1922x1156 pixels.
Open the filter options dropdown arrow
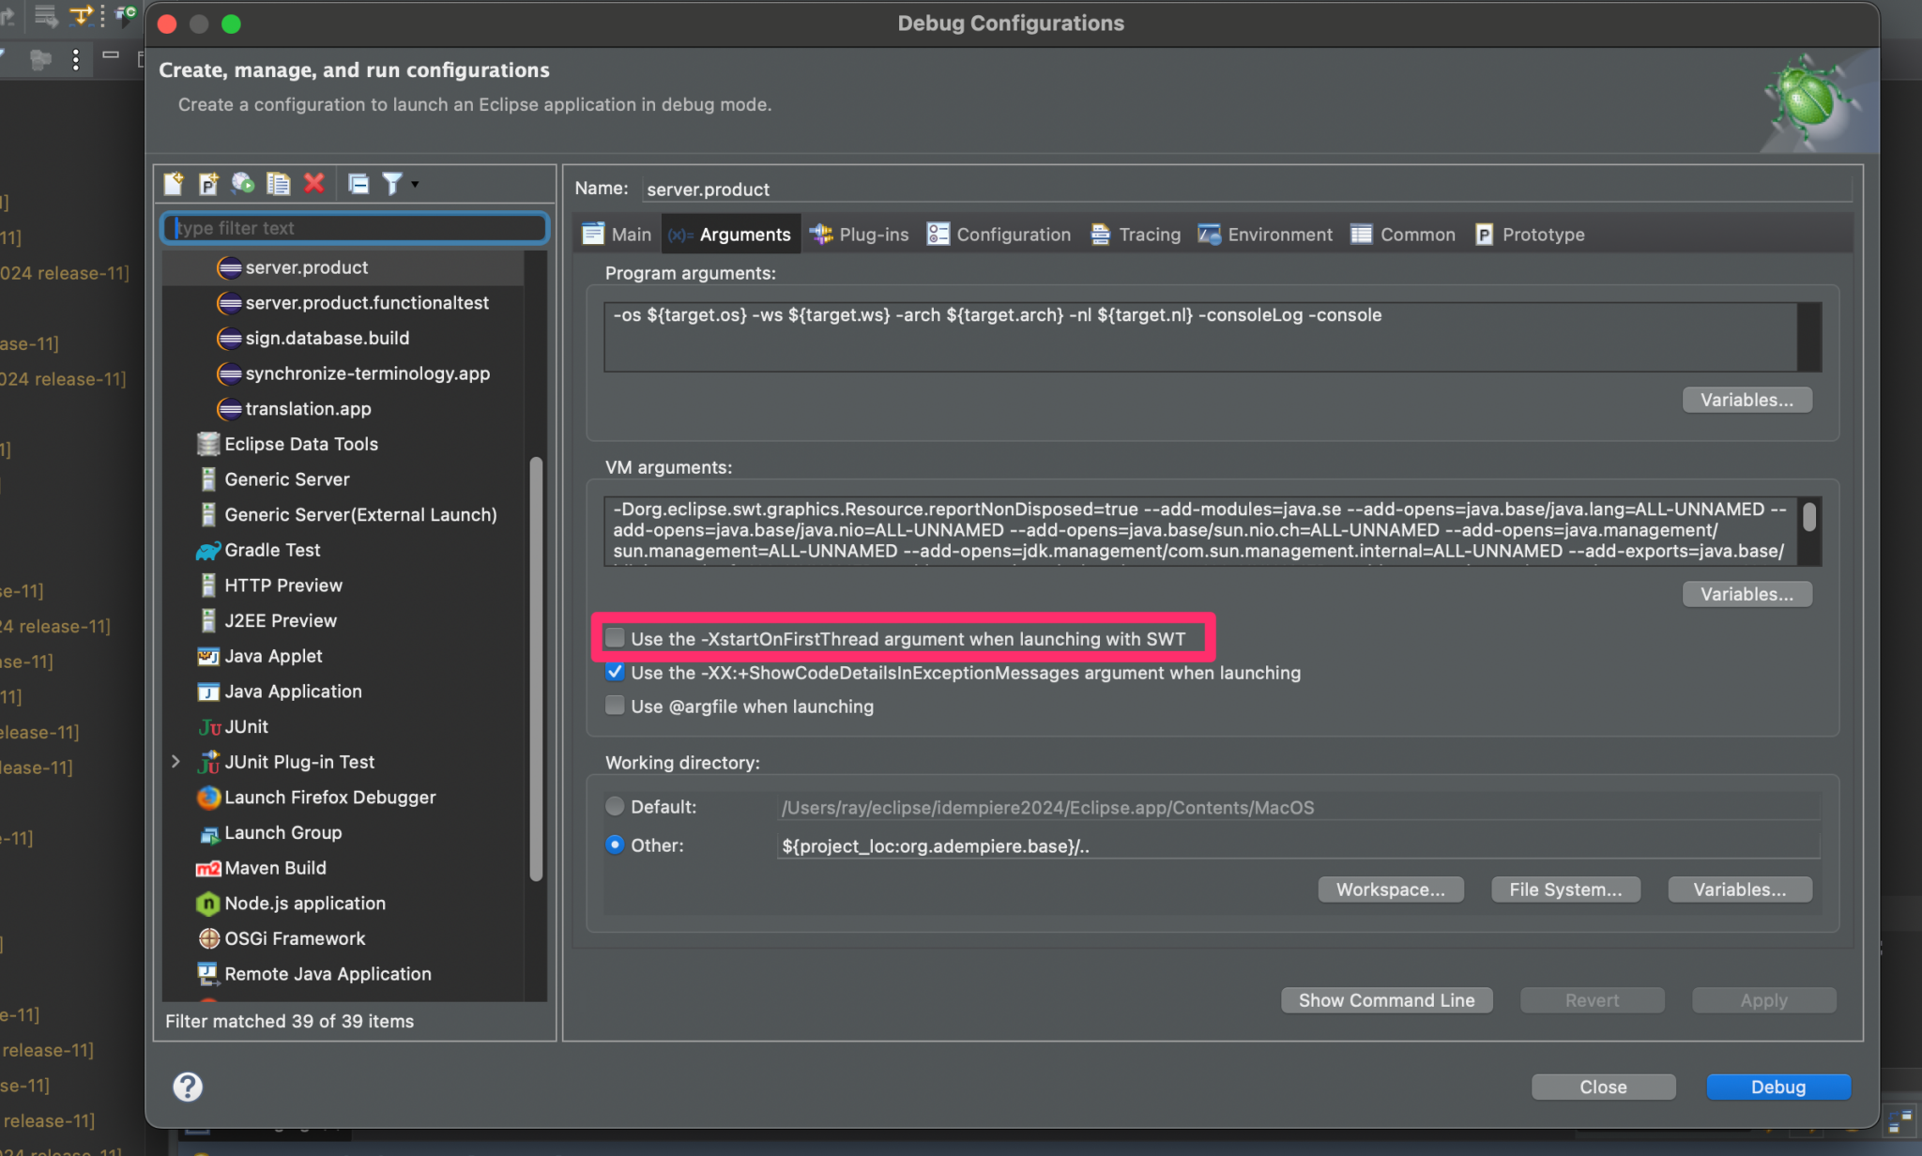(412, 183)
